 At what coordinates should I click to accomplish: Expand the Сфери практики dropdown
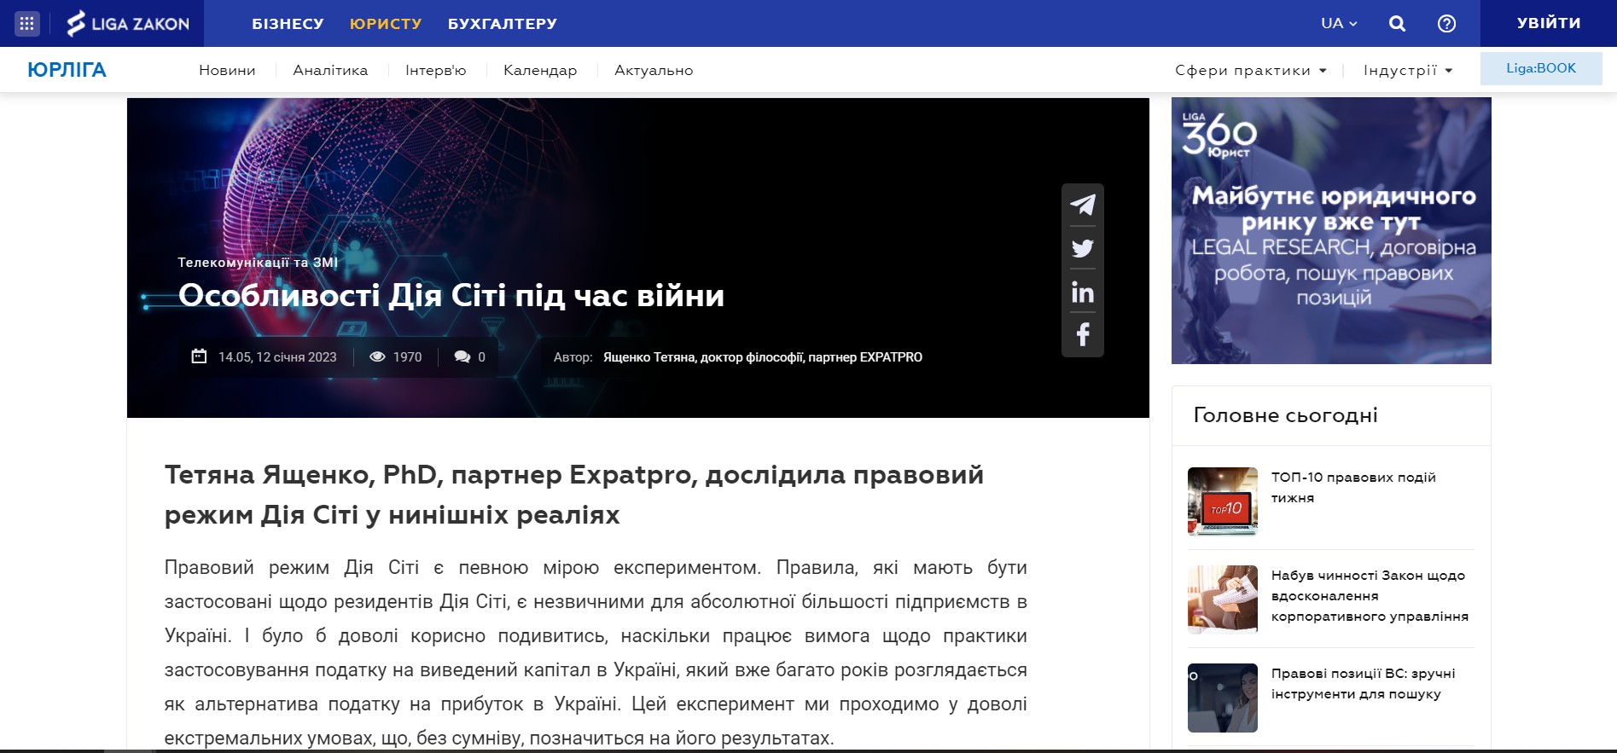[x=1250, y=70]
